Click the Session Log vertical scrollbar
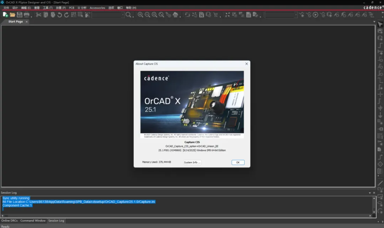 tap(374, 205)
